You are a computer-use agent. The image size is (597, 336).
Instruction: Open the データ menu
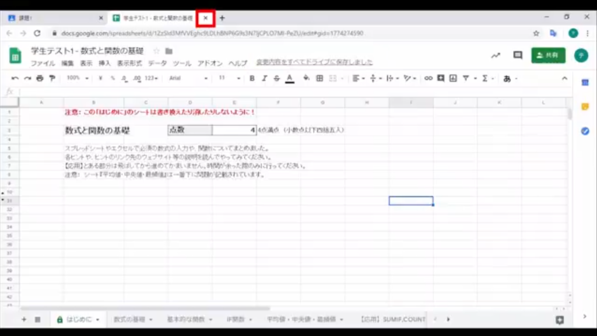point(157,63)
